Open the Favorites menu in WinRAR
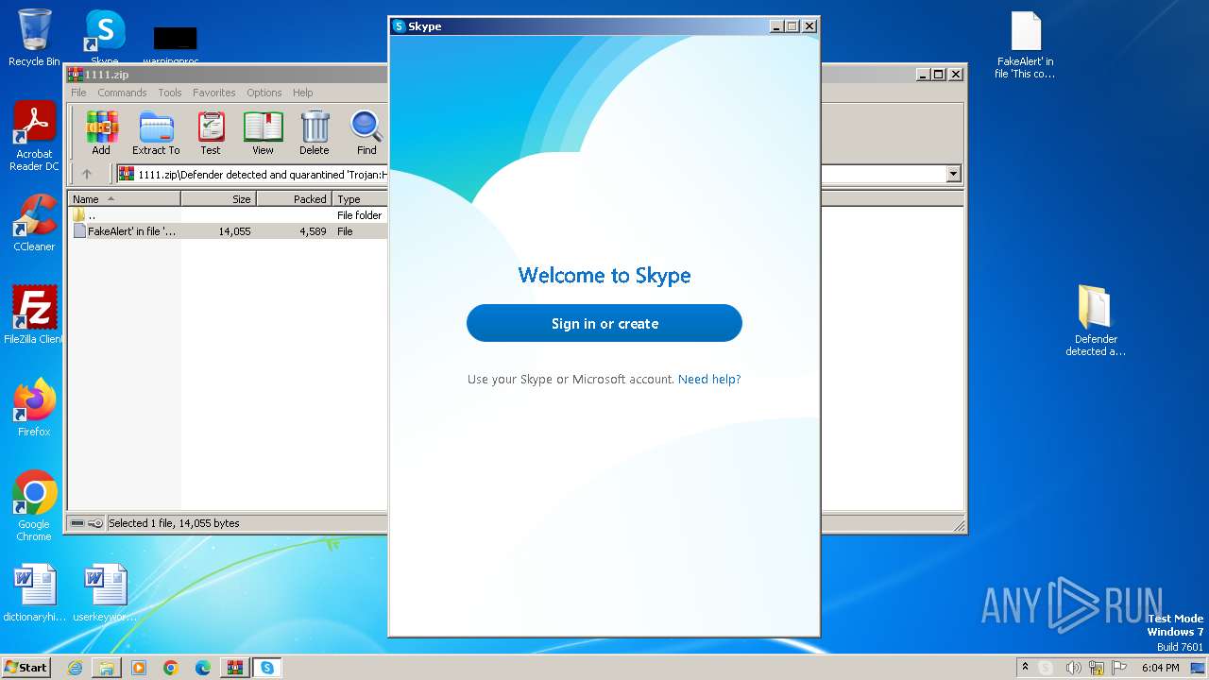Viewport: 1209px width, 680px height. tap(214, 93)
